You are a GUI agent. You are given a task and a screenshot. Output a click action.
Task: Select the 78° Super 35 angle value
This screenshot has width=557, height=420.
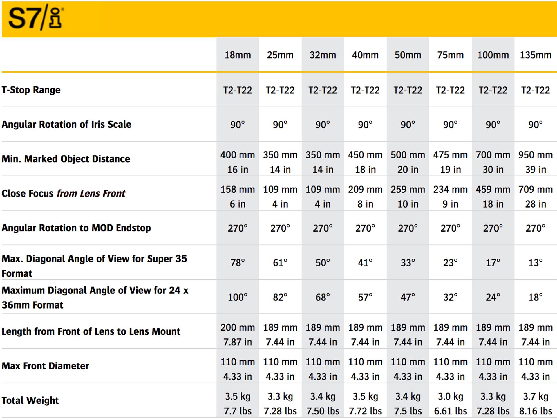click(238, 263)
